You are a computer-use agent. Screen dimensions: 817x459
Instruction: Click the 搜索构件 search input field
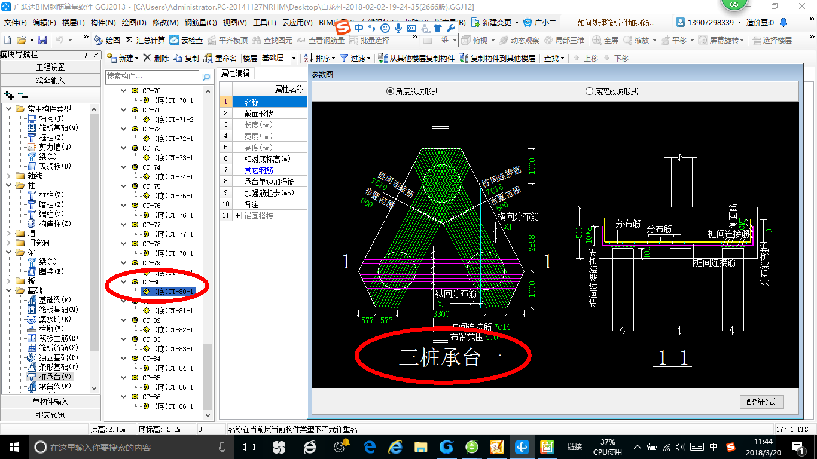tap(152, 76)
